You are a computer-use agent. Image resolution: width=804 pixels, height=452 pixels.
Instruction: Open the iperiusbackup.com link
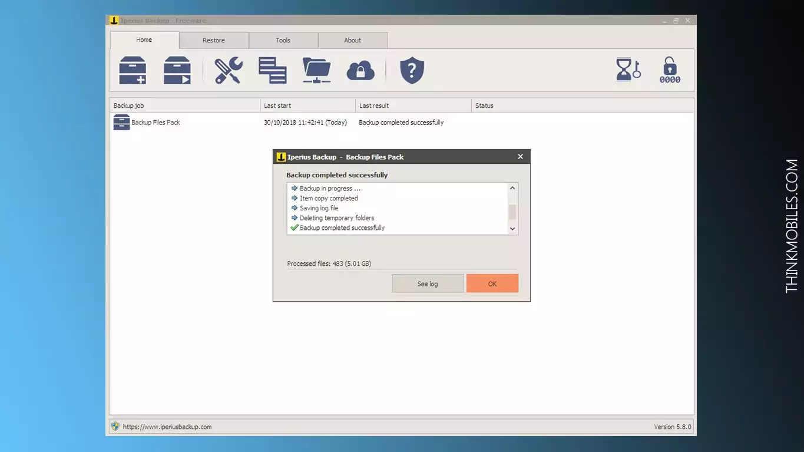(167, 427)
